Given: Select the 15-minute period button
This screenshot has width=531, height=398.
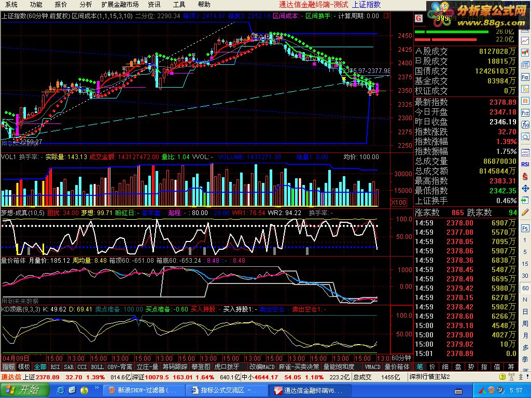Looking at the screenshot, I should coord(525,264).
